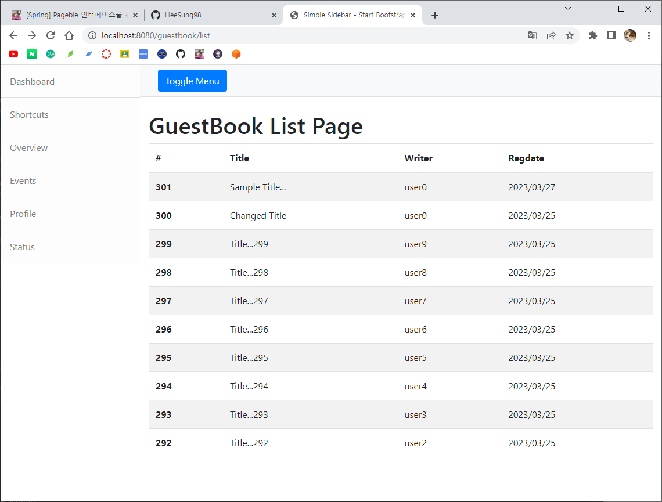Click the Changed Title cell
The height and width of the screenshot is (502, 662).
pyautogui.click(x=258, y=215)
